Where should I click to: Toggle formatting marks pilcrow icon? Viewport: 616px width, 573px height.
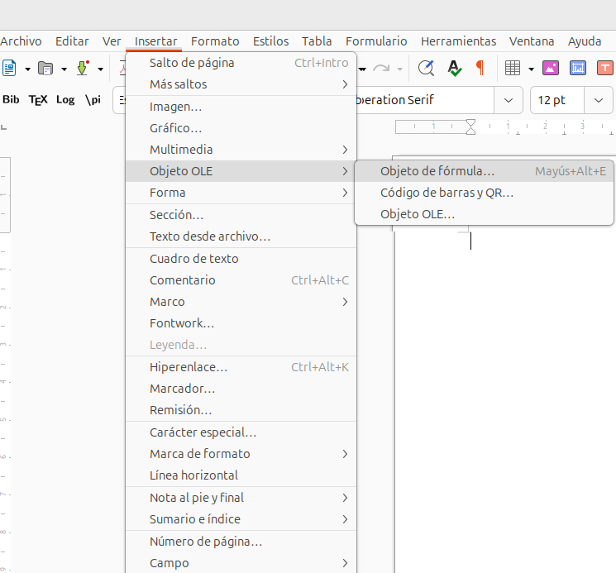click(480, 69)
